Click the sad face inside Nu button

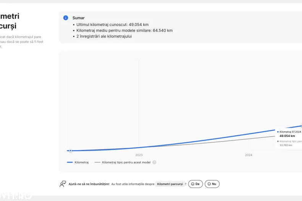[209, 184]
